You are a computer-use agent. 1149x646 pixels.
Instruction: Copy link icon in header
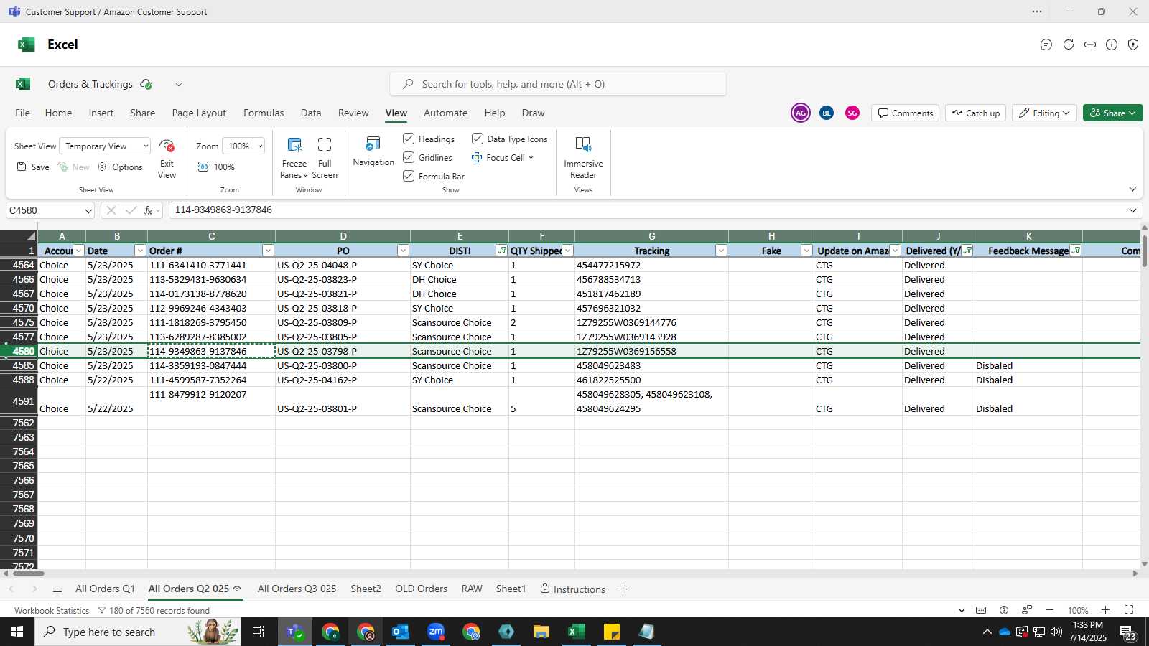1090,45
